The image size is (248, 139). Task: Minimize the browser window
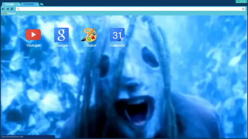point(237,1)
